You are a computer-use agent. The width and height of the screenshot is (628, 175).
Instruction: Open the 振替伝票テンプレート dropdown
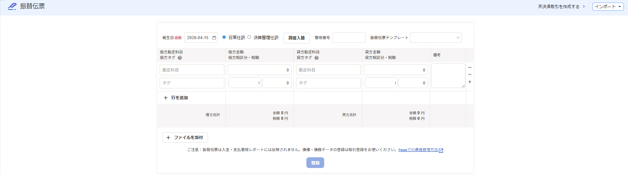[436, 38]
